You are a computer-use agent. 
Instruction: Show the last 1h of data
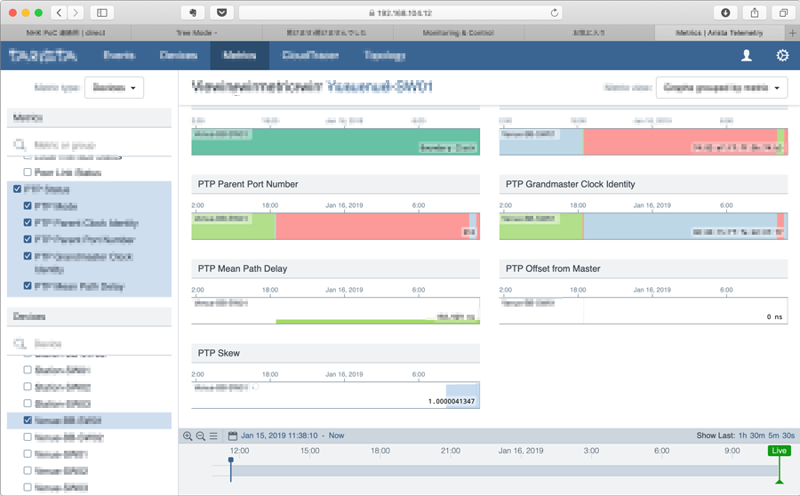pyautogui.click(x=742, y=436)
